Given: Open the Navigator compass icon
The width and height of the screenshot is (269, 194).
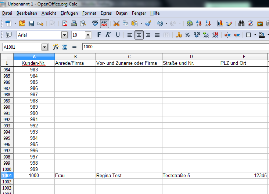Looking at the screenshot, I should (x=250, y=23).
